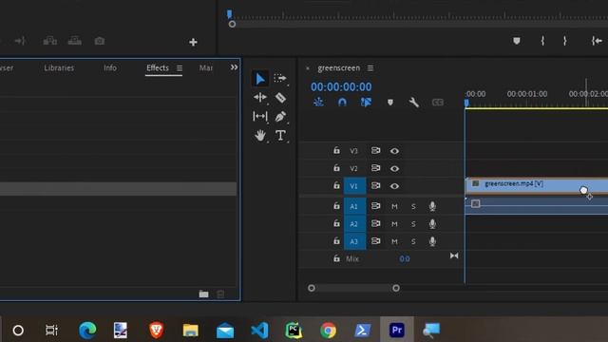The height and width of the screenshot is (342, 608).
Task: Toggle track lock for V1
Action: pyautogui.click(x=336, y=186)
